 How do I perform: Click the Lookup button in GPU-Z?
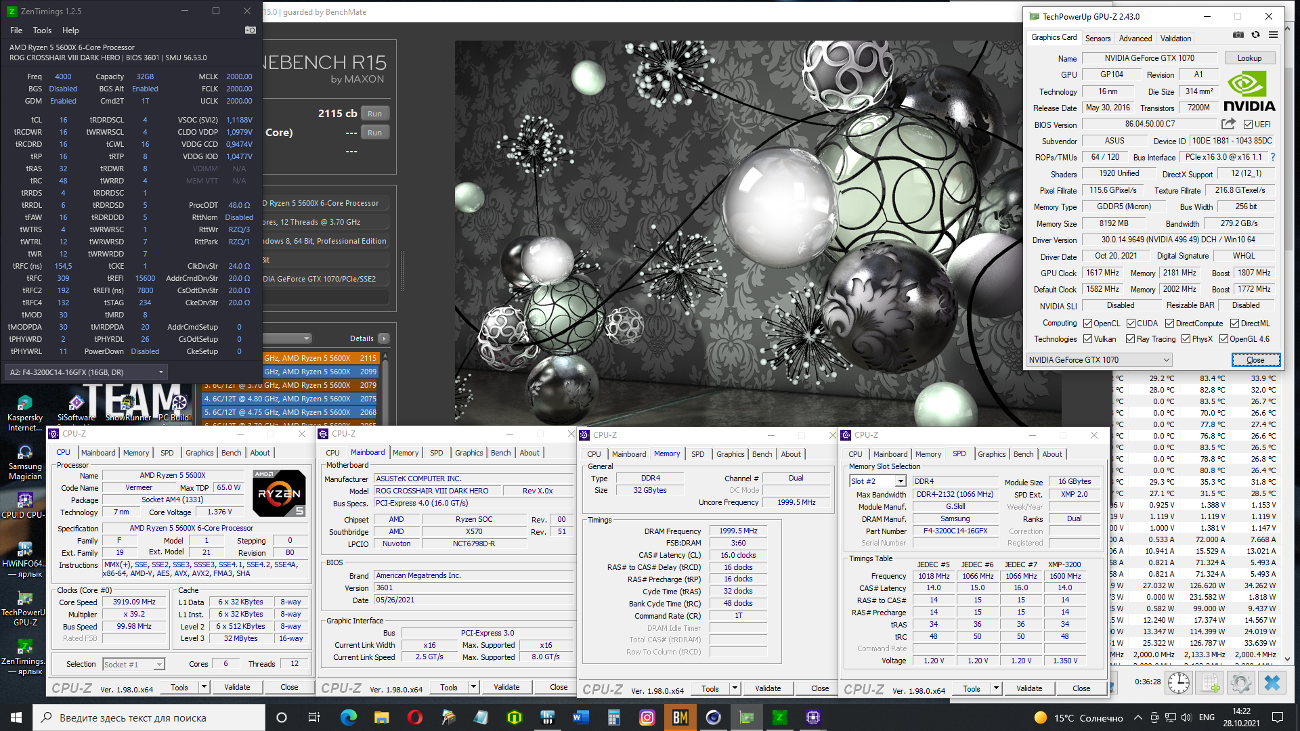coord(1249,58)
